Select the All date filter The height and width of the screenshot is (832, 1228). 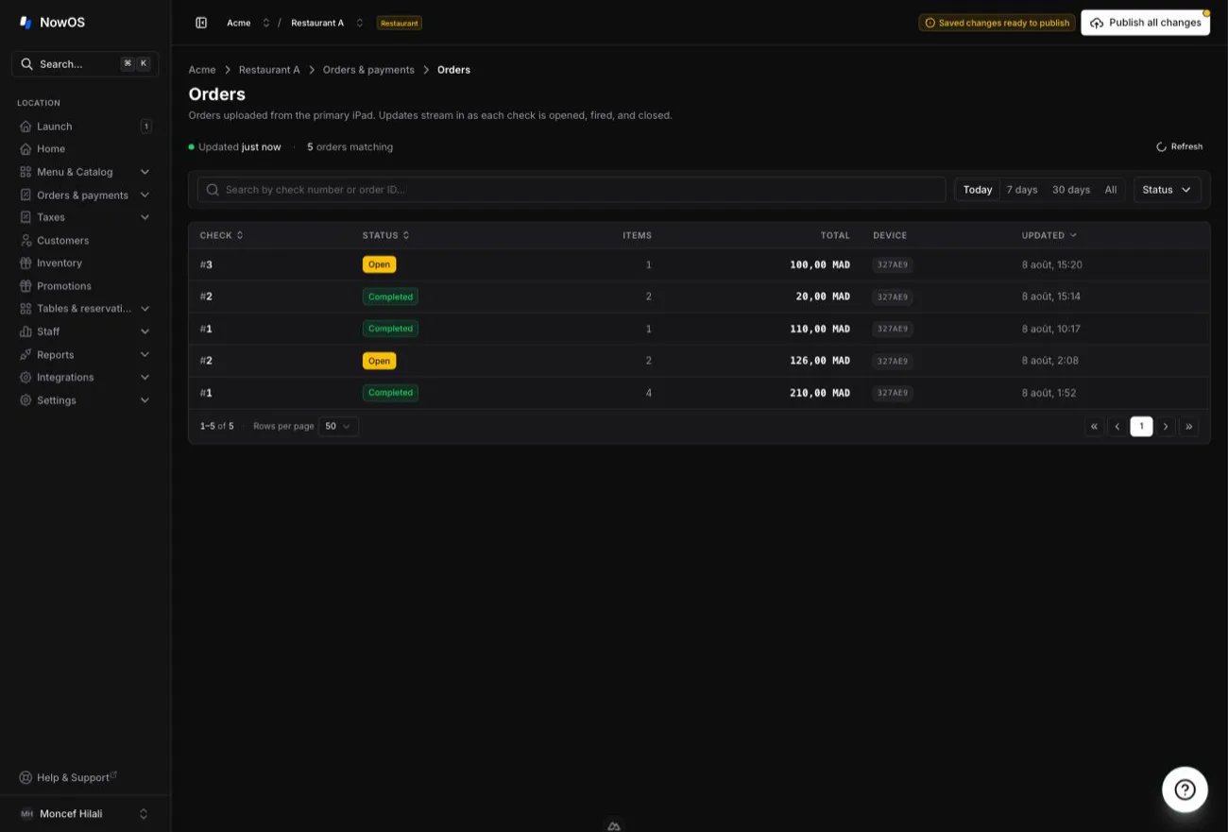[1111, 190]
